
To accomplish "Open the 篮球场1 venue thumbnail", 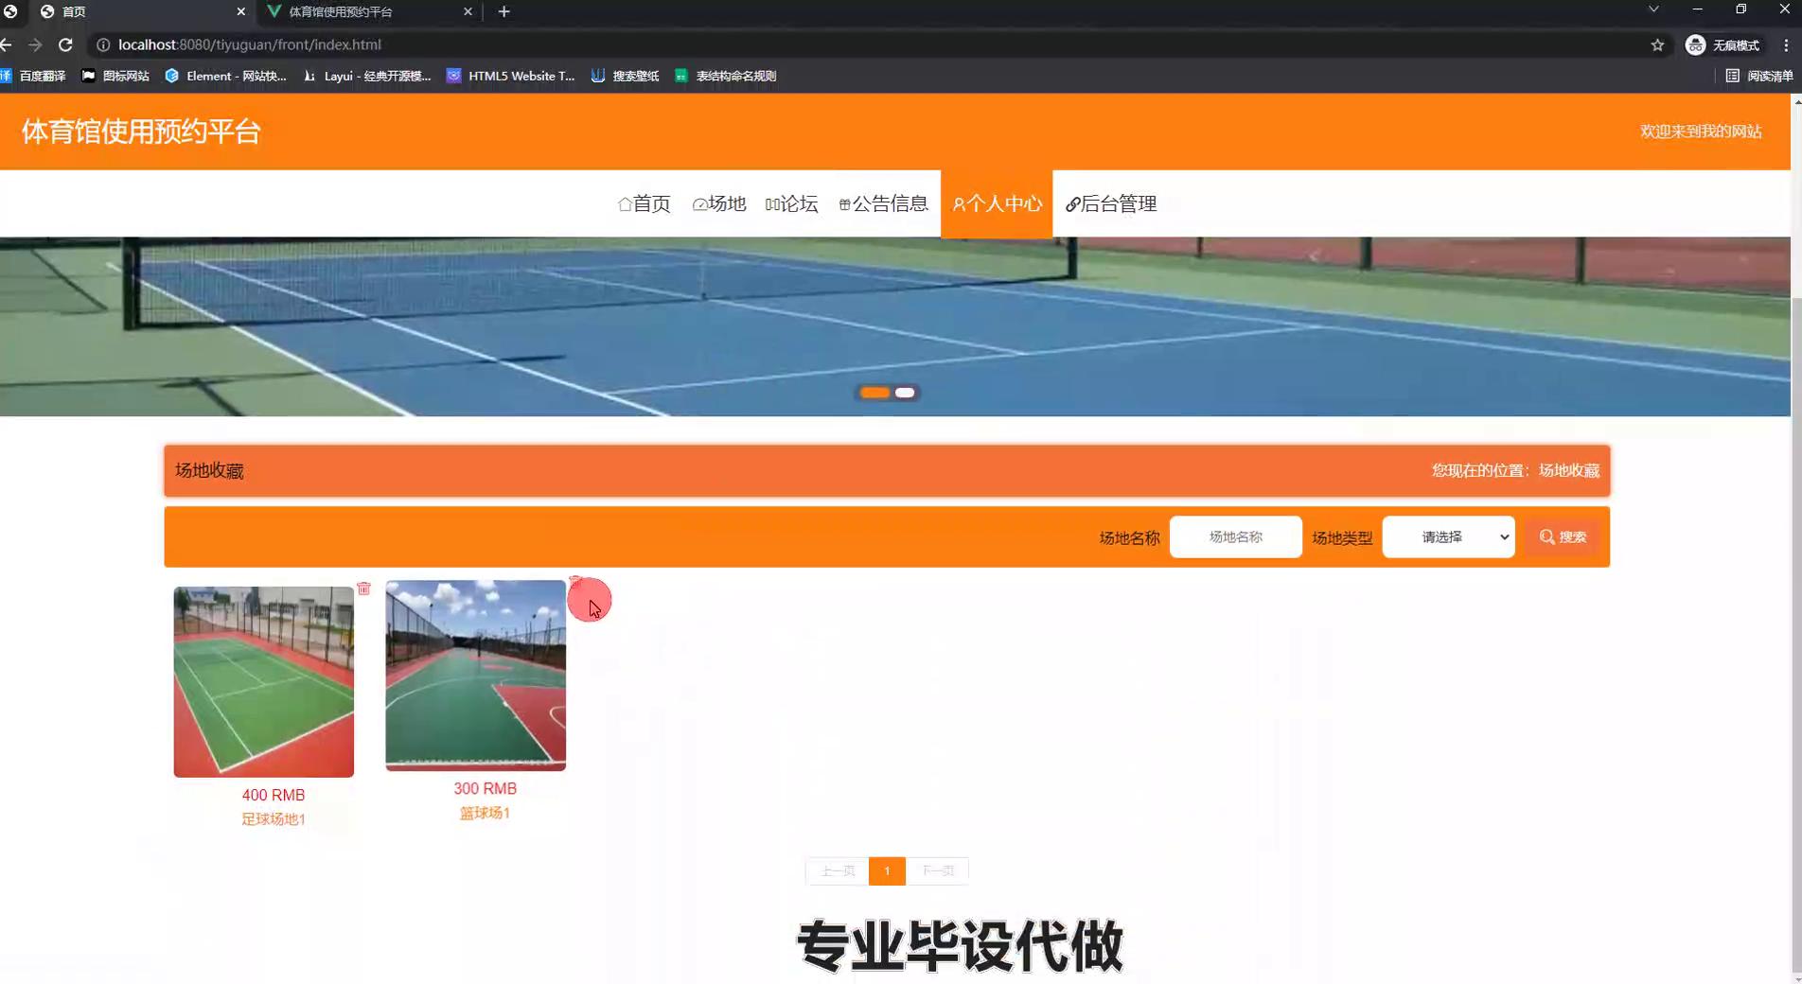I will 475,676.
